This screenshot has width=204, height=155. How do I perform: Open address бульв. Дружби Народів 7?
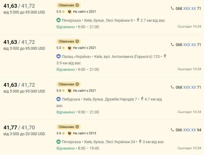[110, 99]
